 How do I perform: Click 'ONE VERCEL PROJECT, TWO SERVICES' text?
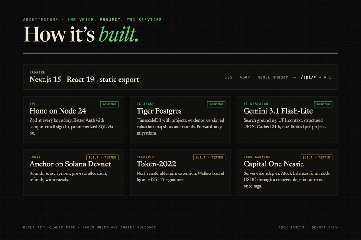[x=114, y=20]
